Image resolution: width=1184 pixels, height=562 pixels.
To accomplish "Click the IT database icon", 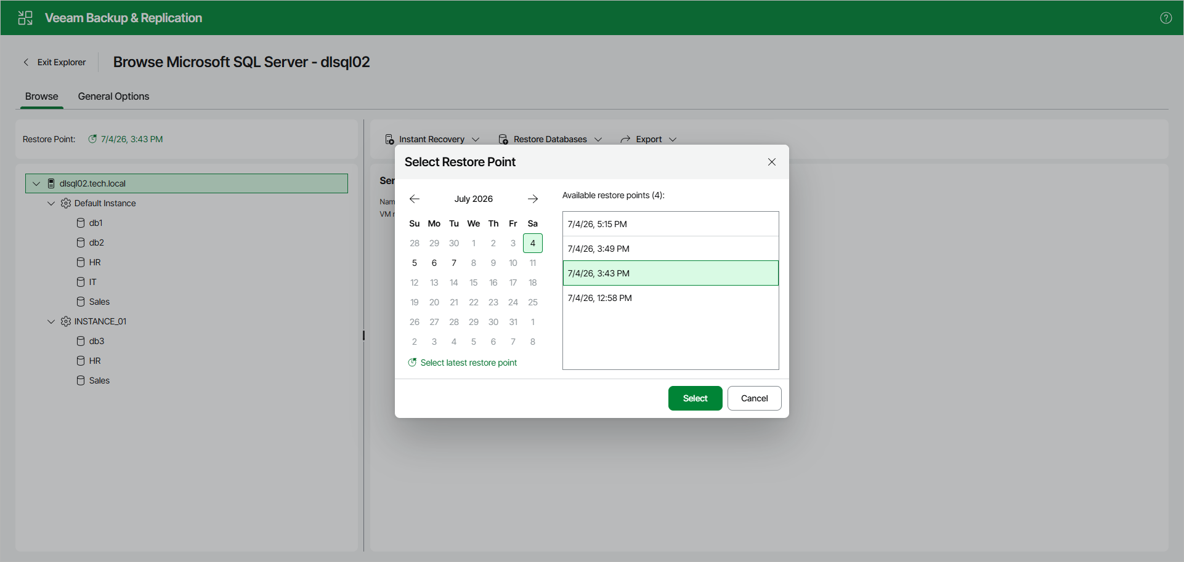I will tap(81, 282).
